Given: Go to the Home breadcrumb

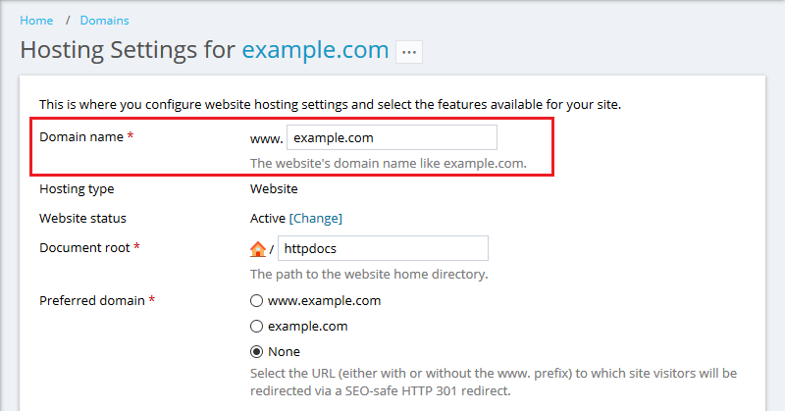Looking at the screenshot, I should (36, 21).
